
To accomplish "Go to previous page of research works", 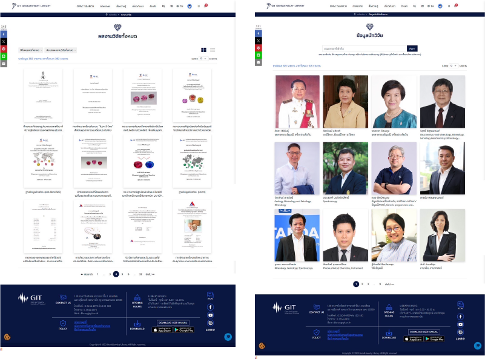I will tap(87, 274).
